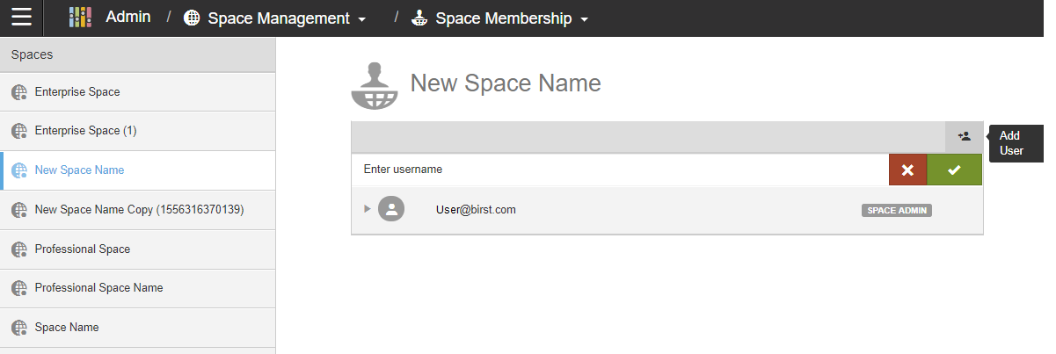This screenshot has width=1056, height=354.
Task: Click the SPACE ADMIN badge
Action: pos(896,211)
